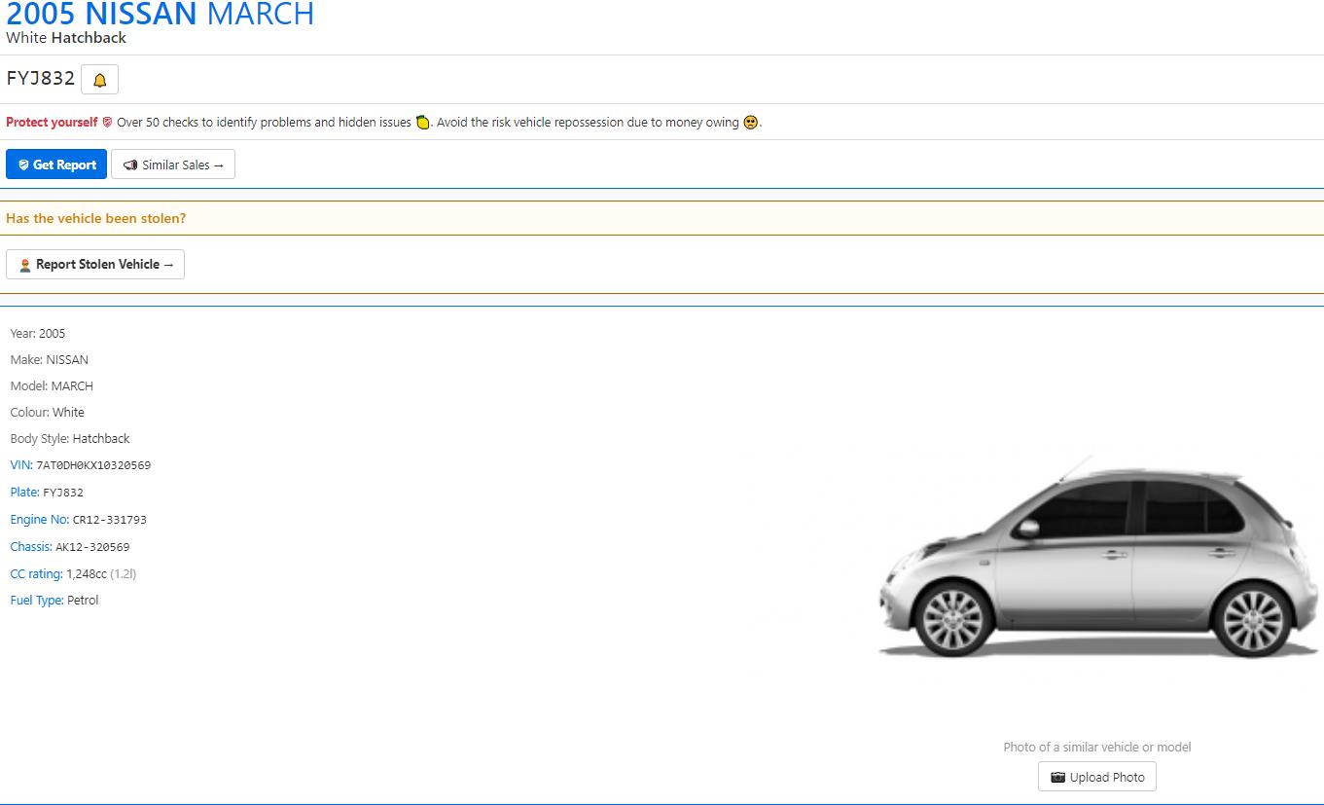1324x805 pixels.
Task: Click the 'White Hatchback' subtitle
Action: point(66,38)
